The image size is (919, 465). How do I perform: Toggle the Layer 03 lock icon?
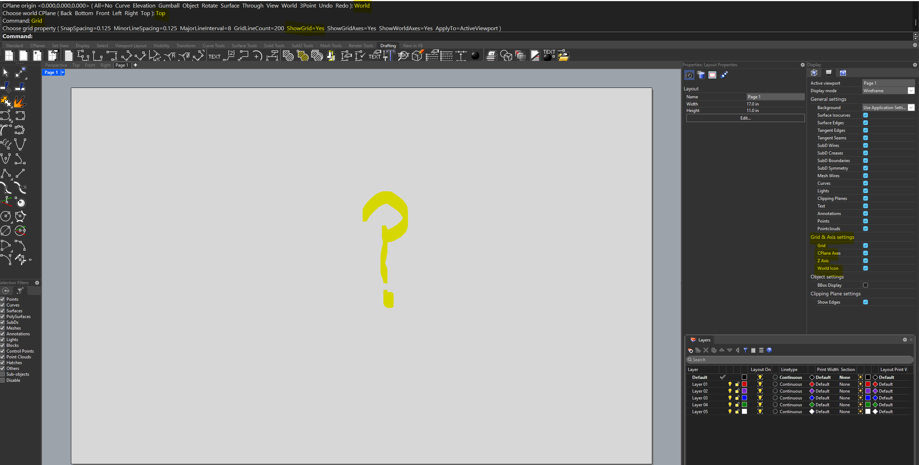click(737, 398)
